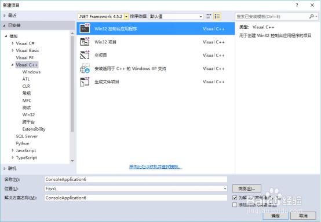Click the Windows XP support install icon
The height and width of the screenshot is (222, 321).
(85, 68)
